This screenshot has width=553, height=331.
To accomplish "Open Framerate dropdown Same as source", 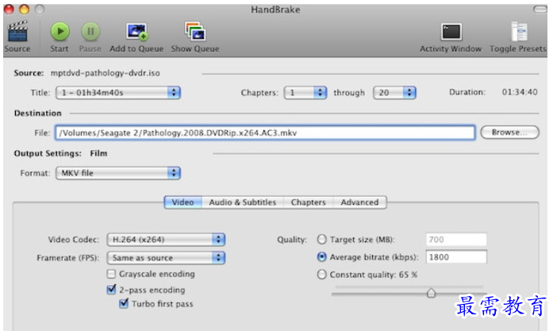I will [x=166, y=258].
